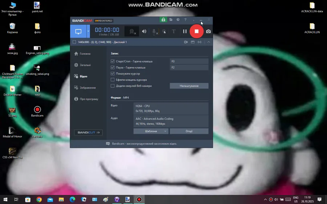
Task: Click AAC - Advanced Audio Coding text
Action: click(154, 119)
